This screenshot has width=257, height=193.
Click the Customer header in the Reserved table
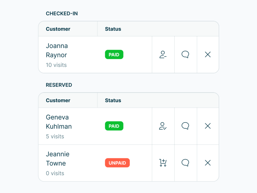point(58,100)
